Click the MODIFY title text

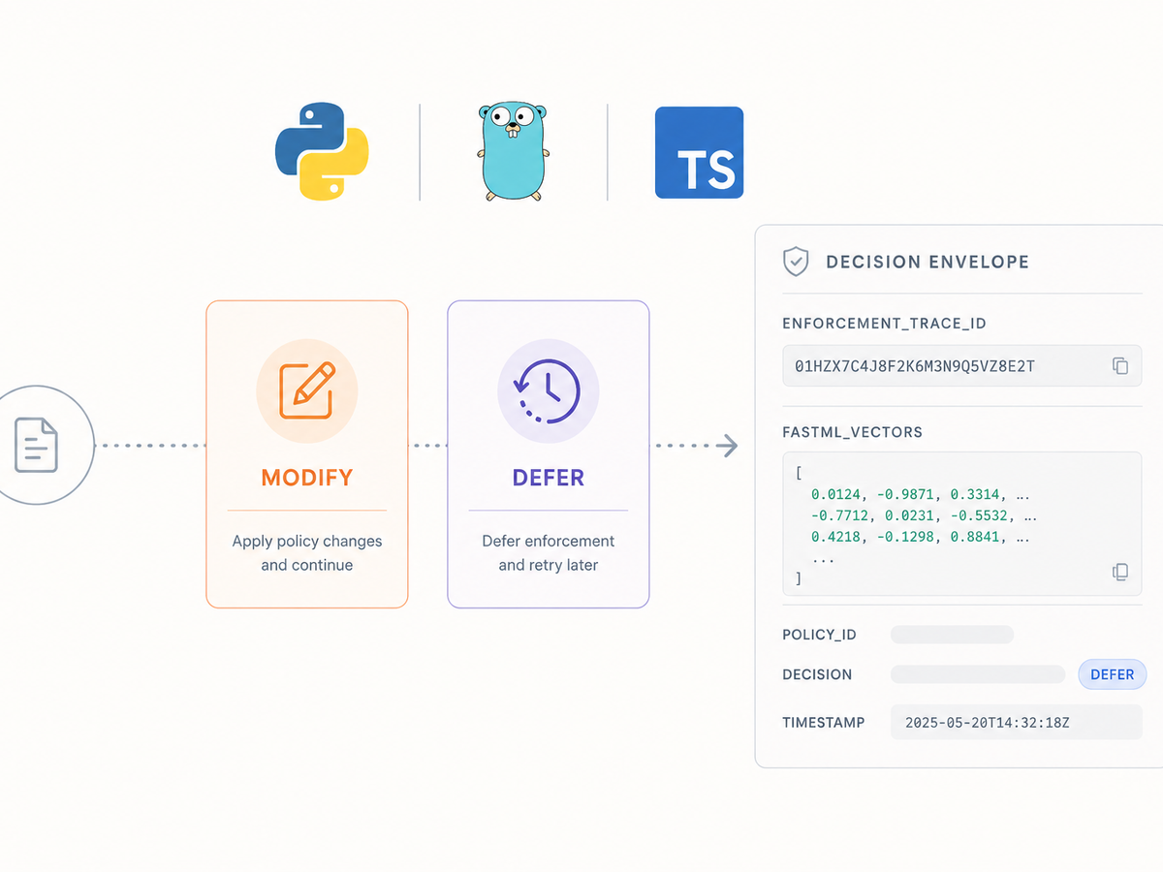click(307, 478)
